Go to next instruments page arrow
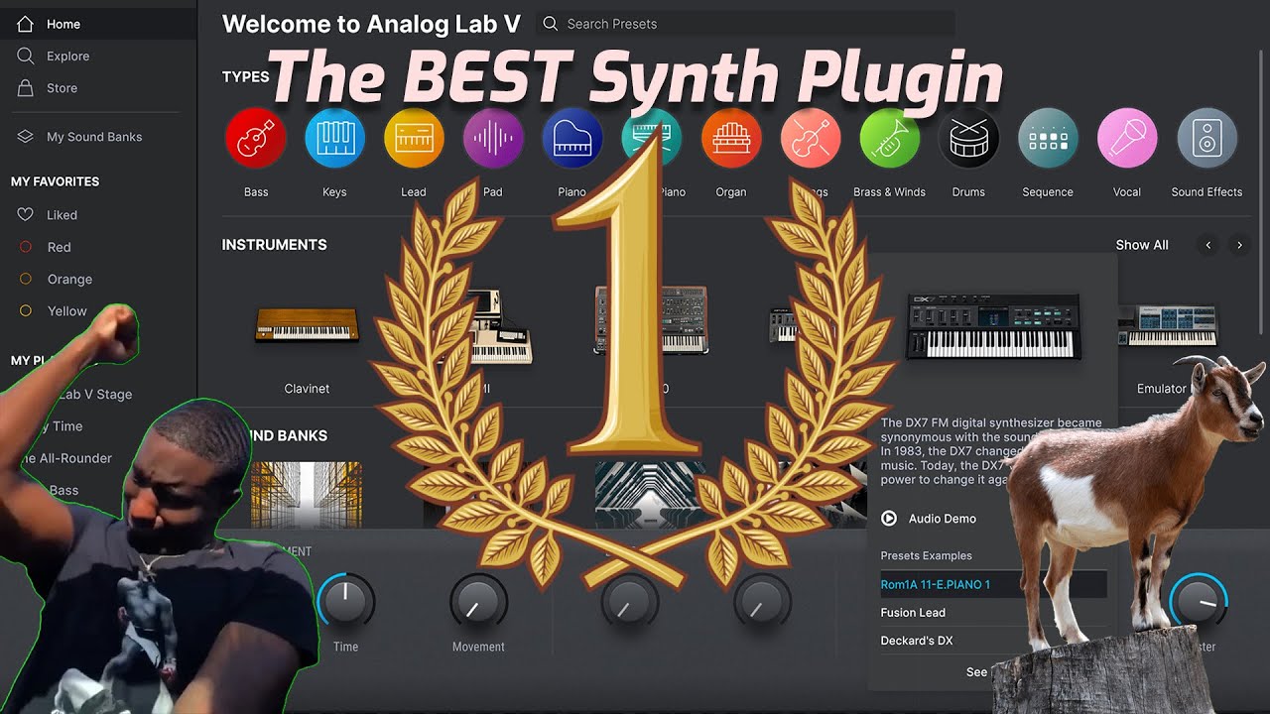 click(1239, 245)
